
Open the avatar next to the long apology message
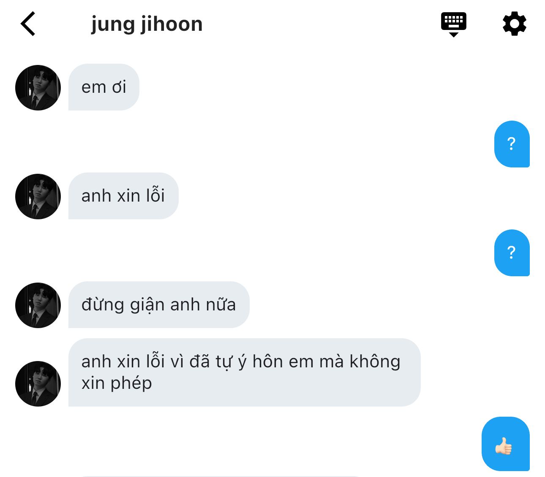(x=38, y=384)
